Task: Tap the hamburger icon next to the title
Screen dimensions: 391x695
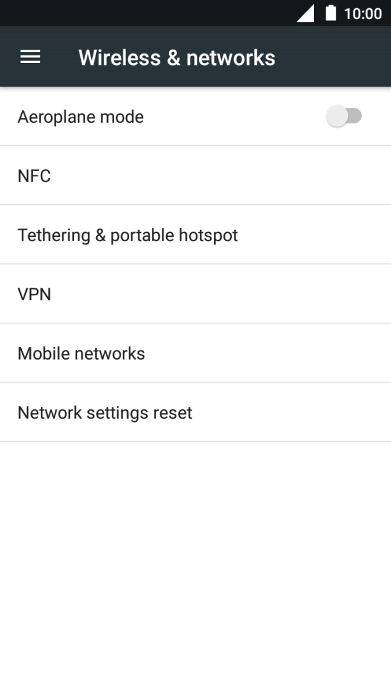Action: point(29,57)
